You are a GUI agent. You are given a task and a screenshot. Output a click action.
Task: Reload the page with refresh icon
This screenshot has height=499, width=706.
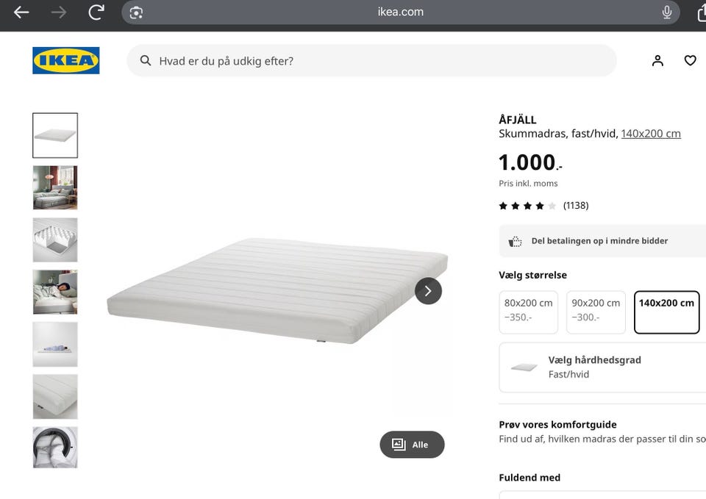click(96, 12)
